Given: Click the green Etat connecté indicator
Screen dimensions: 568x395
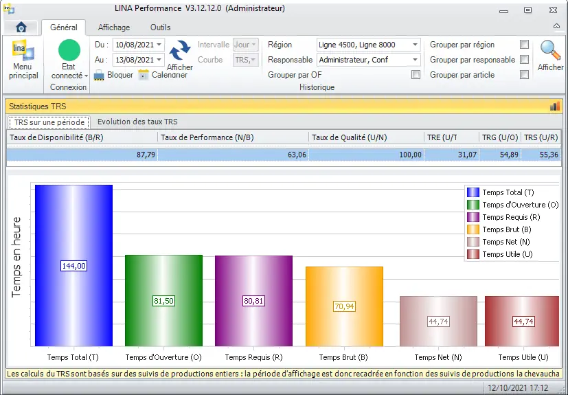Looking at the screenshot, I should pos(69,50).
